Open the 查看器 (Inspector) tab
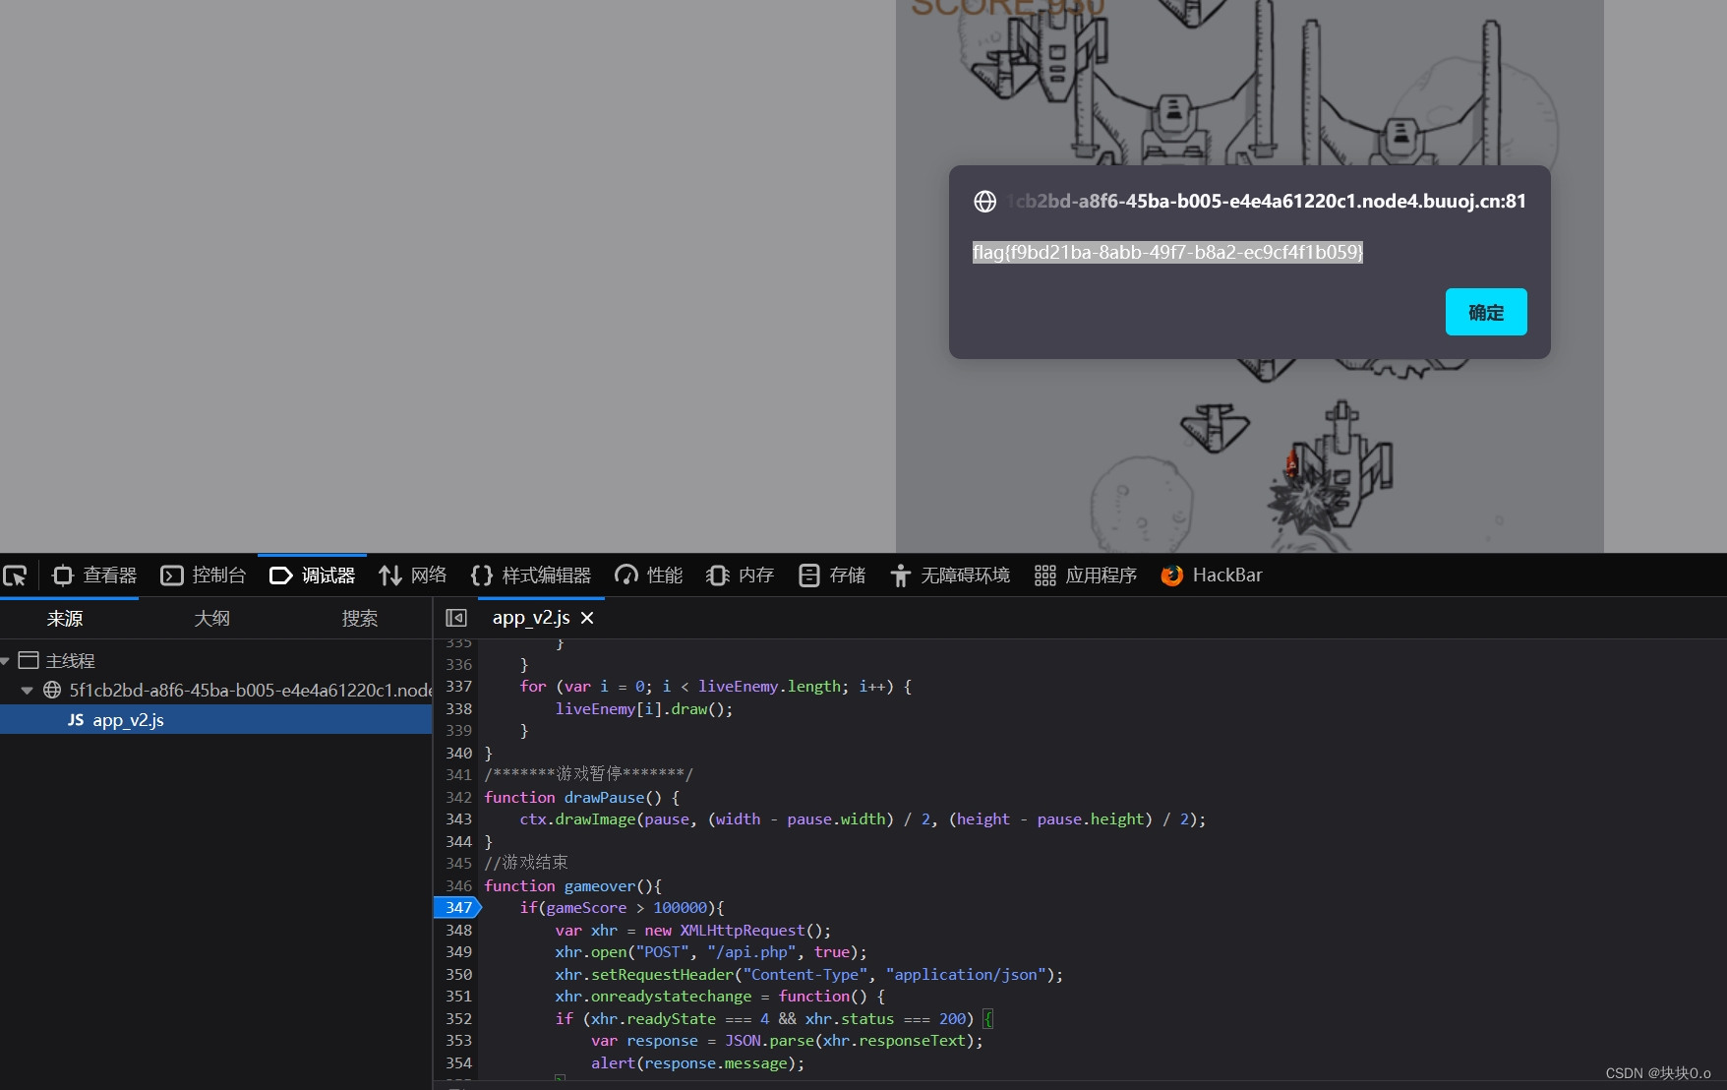This screenshot has height=1090, width=1727. (94, 575)
